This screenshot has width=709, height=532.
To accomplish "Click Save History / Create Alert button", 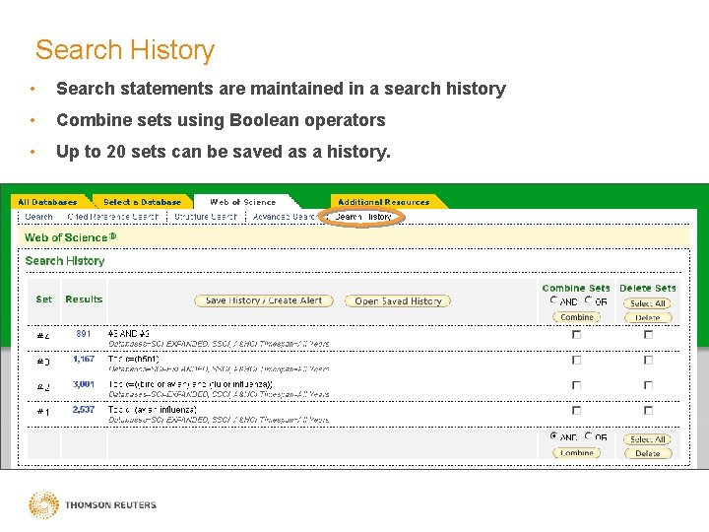I will [x=264, y=300].
